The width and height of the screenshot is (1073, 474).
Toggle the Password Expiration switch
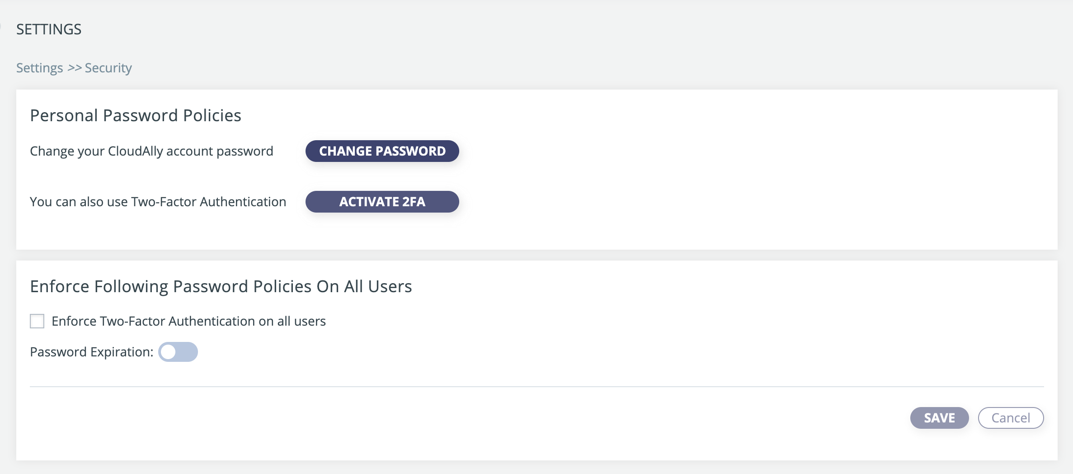tap(178, 352)
